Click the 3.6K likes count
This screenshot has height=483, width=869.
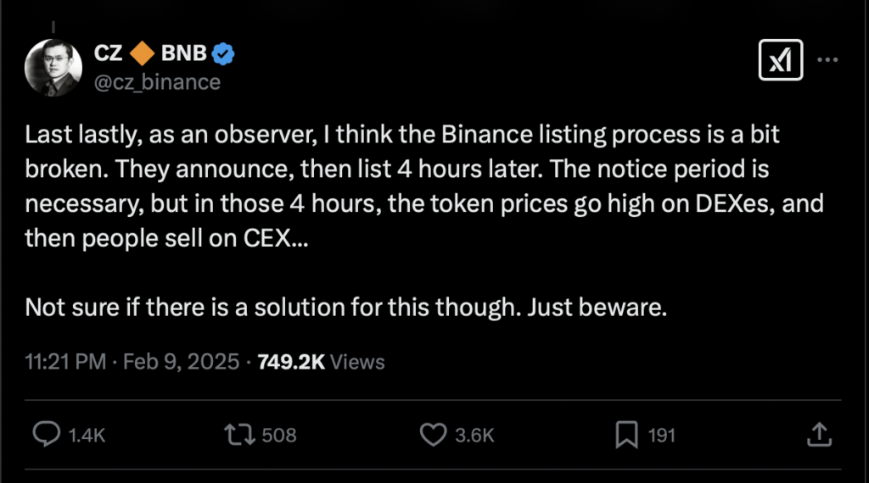[474, 436]
